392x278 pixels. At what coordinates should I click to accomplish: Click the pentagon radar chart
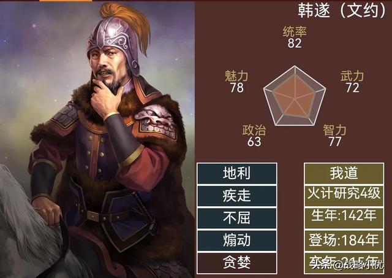pos(295,96)
